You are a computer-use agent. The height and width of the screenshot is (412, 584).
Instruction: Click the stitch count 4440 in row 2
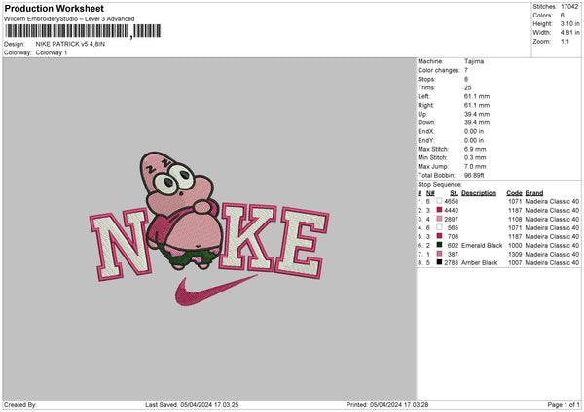coord(452,211)
